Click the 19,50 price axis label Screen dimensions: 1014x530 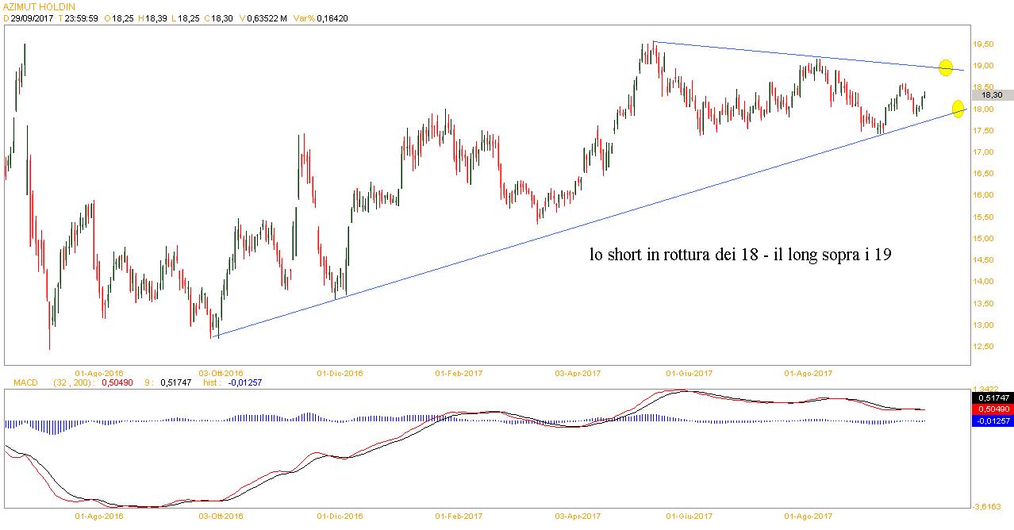[983, 44]
